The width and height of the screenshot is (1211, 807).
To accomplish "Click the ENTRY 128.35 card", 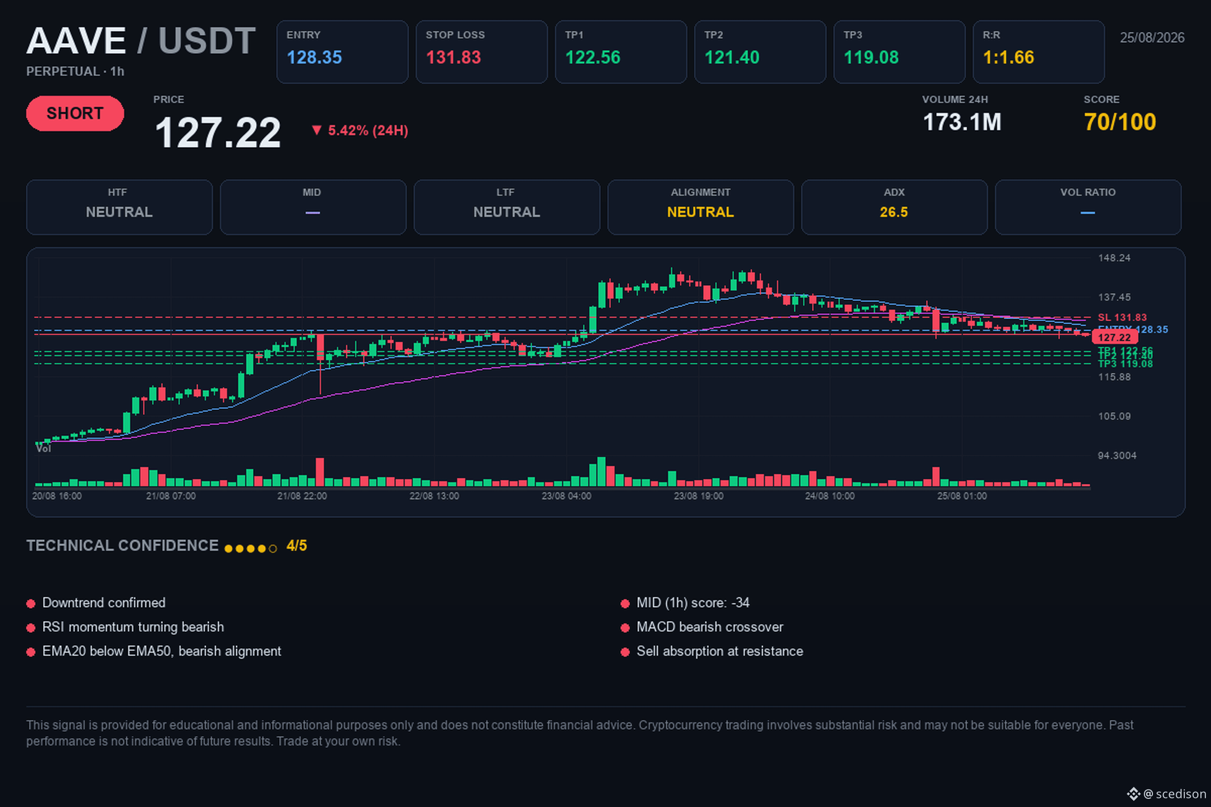I will coord(343,52).
